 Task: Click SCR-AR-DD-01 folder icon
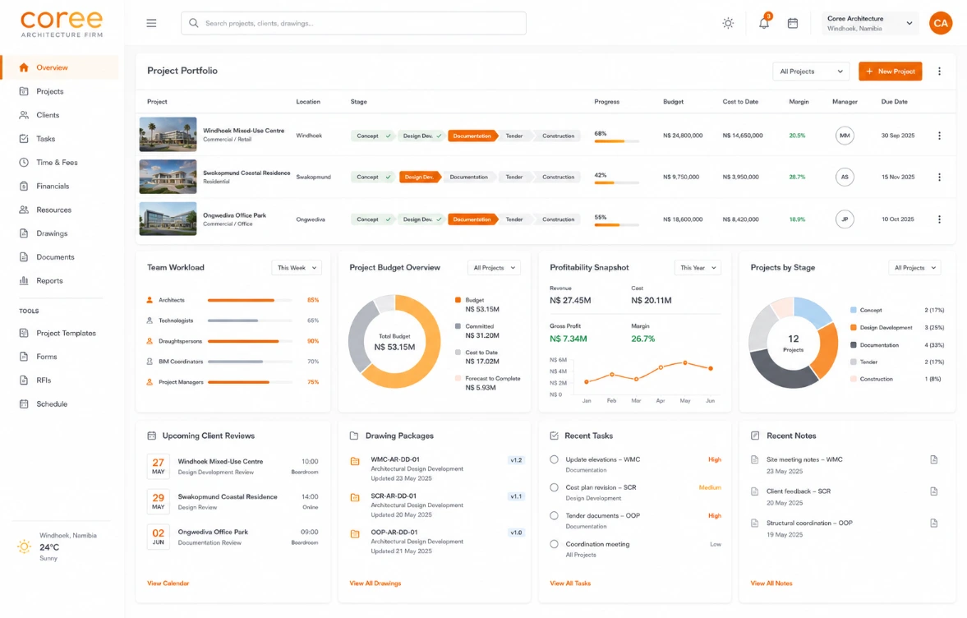[x=355, y=498]
